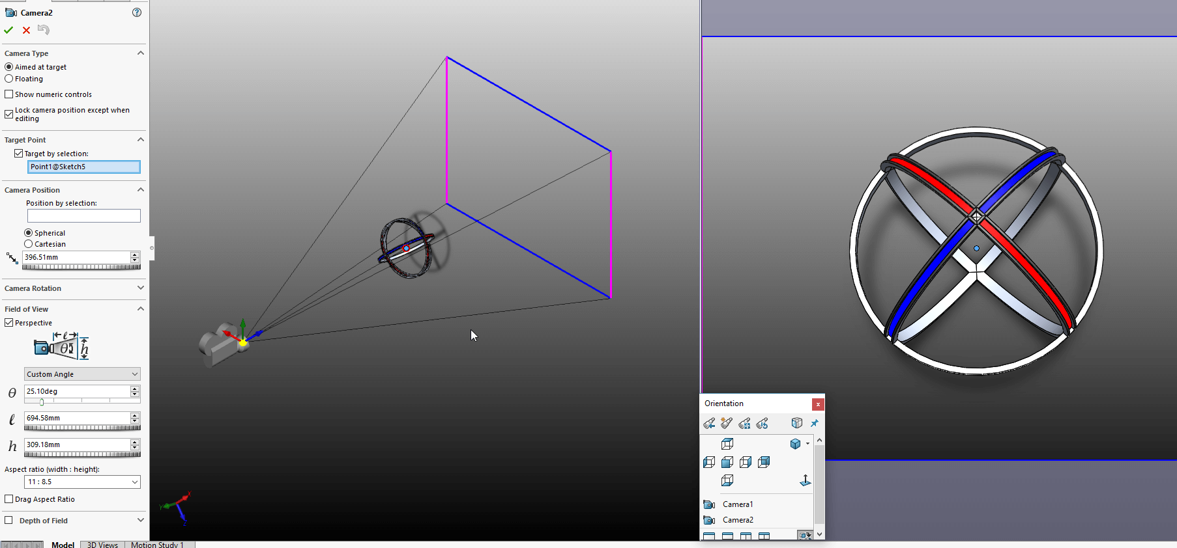Screen dimensions: 1177x548
Task: Select the Back standard view cube
Action: point(764,462)
